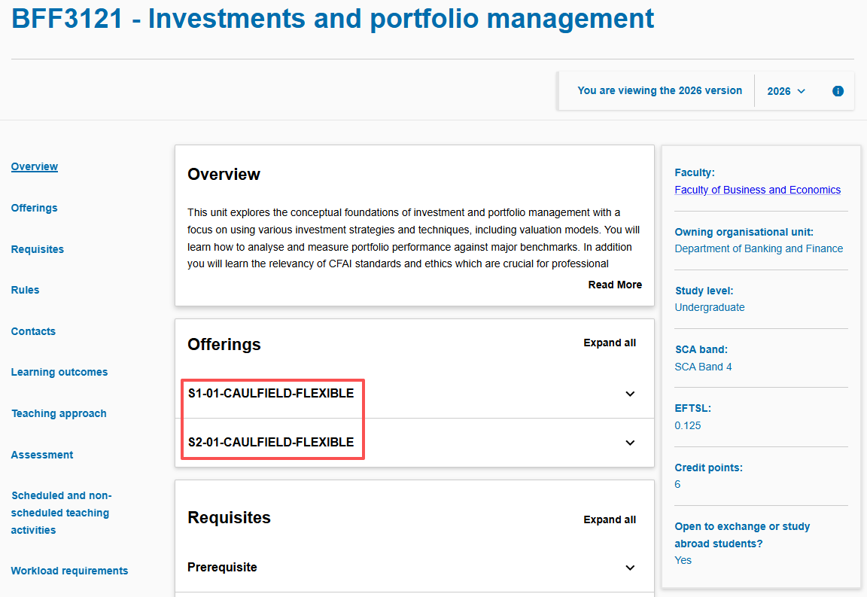The height and width of the screenshot is (597, 867).
Task: Expand the S2-01-CAULFIELD-FLEXIBLE offering chevron
Action: pyautogui.click(x=630, y=443)
